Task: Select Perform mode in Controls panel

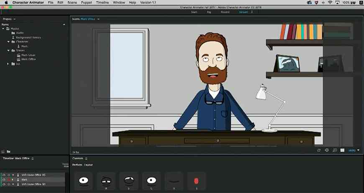Action: tap(77, 165)
